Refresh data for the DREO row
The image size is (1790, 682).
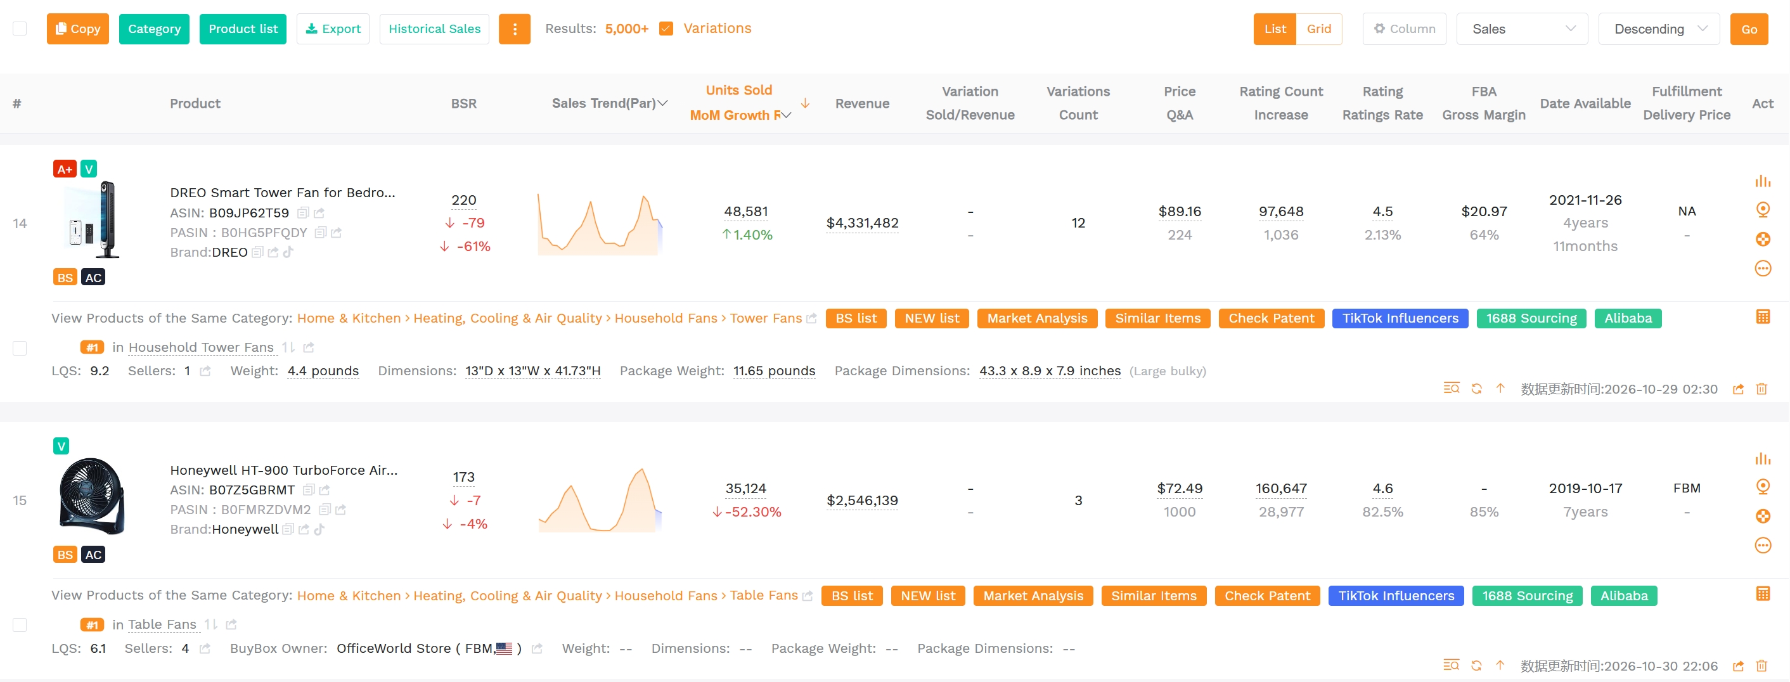click(x=1476, y=389)
